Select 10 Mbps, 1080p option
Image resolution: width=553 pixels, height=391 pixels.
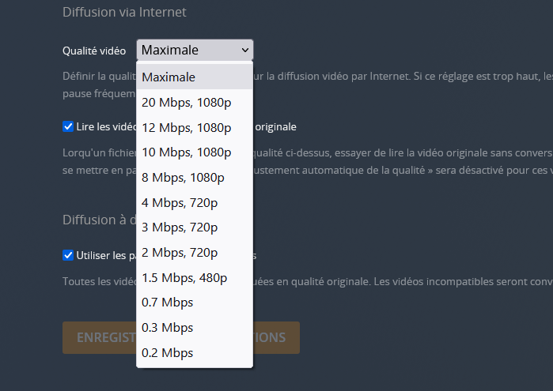point(195,152)
